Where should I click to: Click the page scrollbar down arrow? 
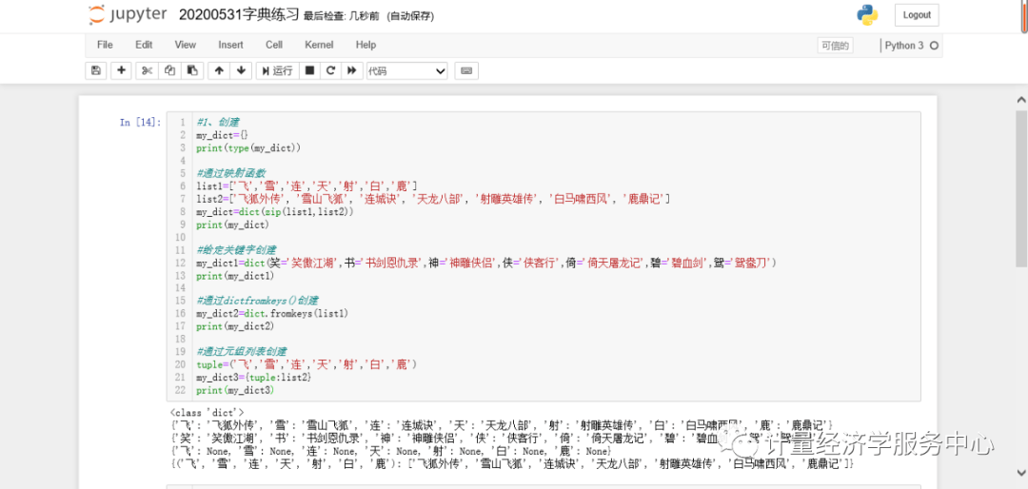click(x=1020, y=473)
